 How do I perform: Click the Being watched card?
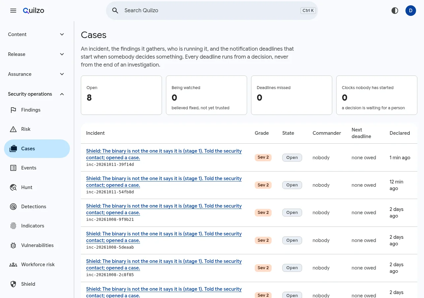click(x=206, y=95)
